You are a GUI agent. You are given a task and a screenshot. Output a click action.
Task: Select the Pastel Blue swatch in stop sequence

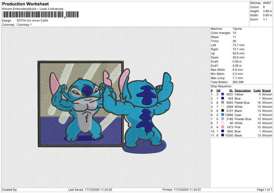point(222,102)
